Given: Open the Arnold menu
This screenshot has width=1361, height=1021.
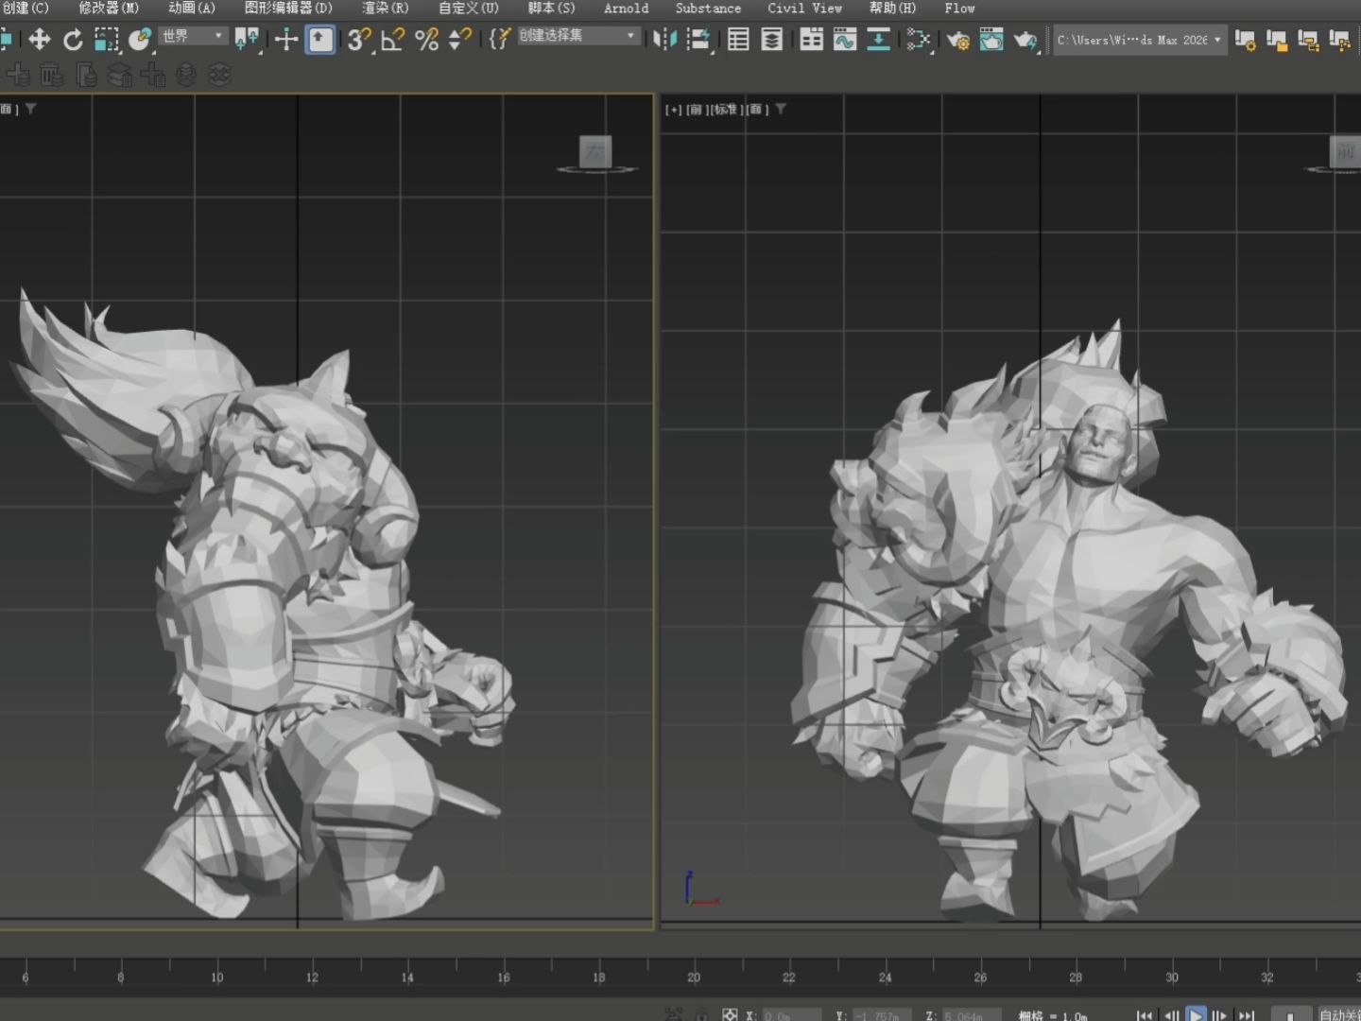Looking at the screenshot, I should [x=627, y=9].
